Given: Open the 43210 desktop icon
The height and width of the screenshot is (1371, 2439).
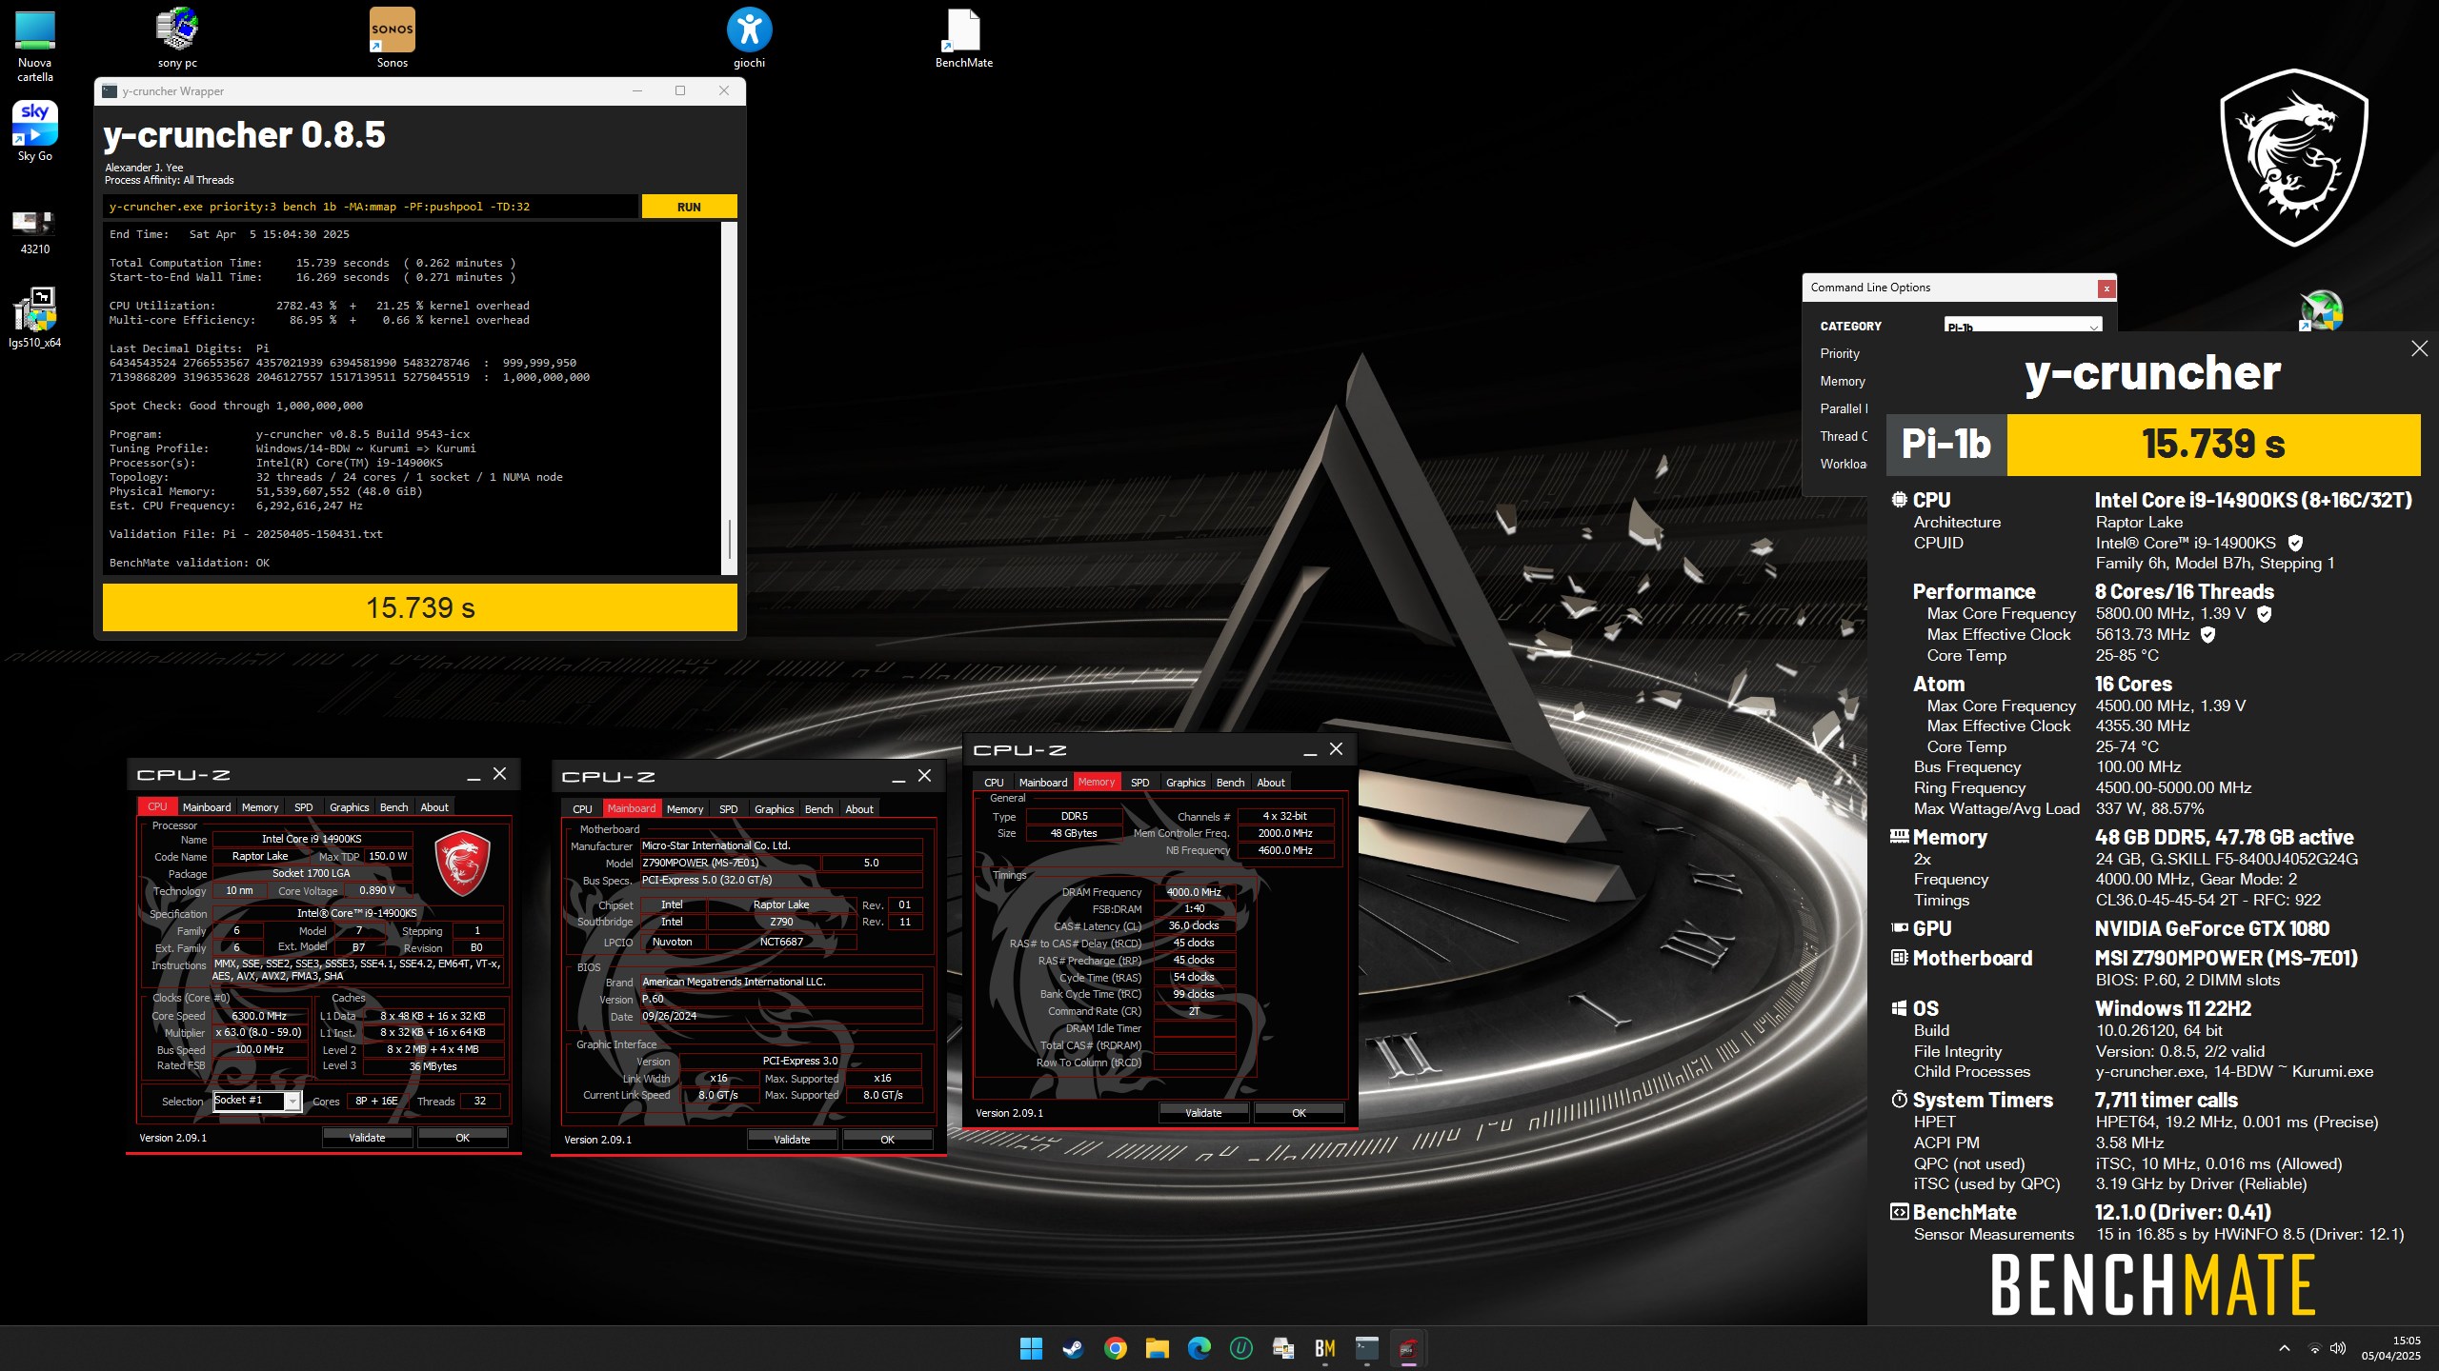Looking at the screenshot, I should pos(35,231).
